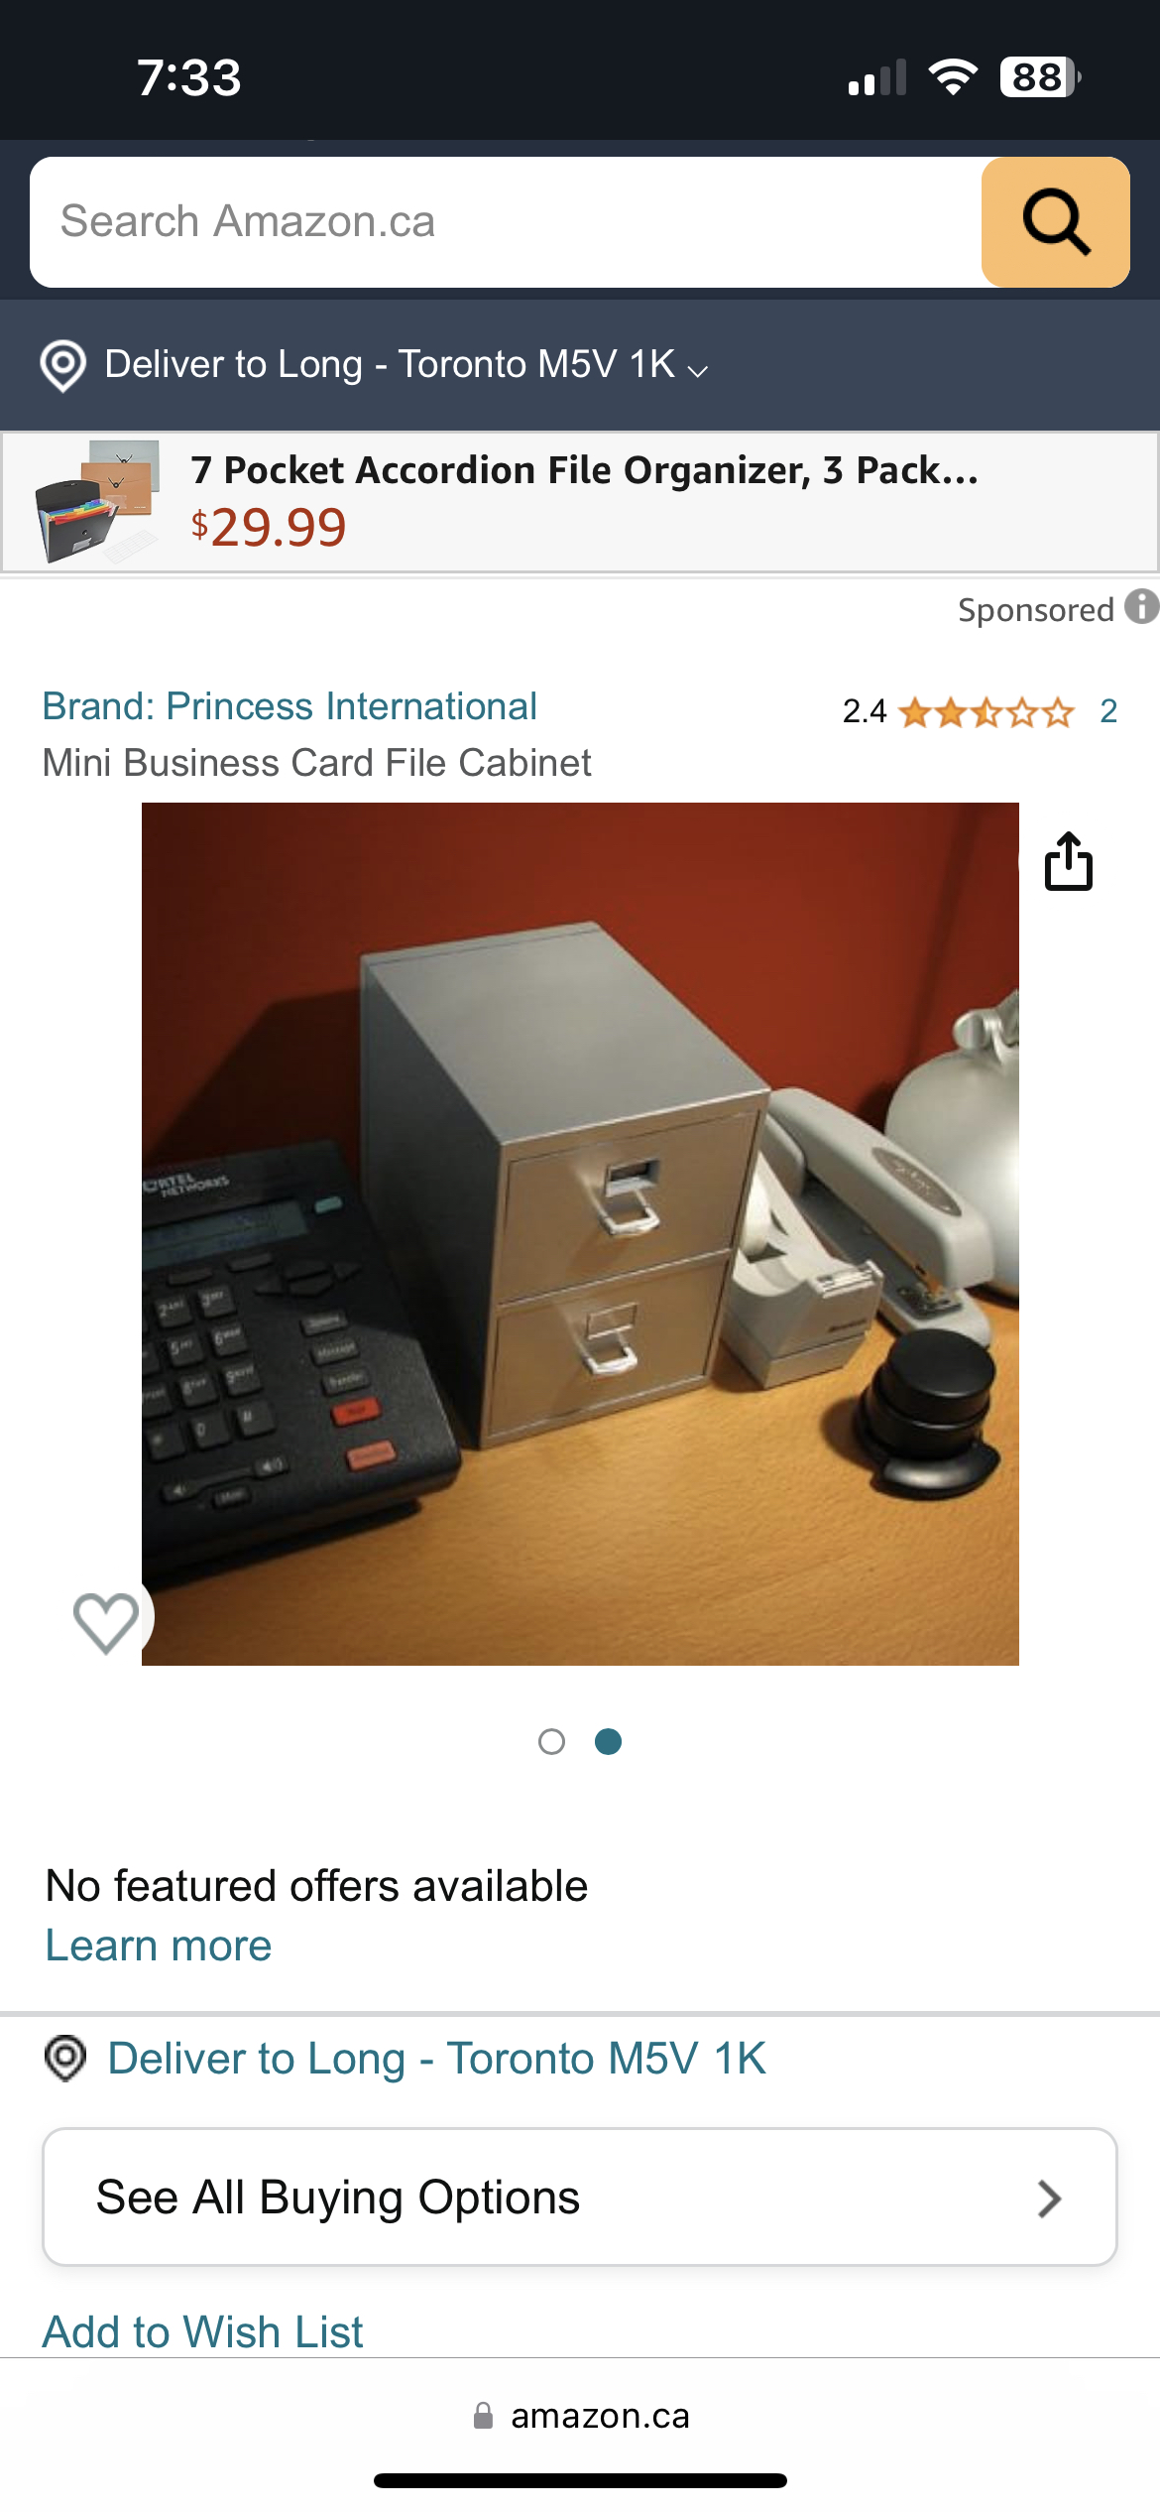
Task: Click the star rating icons
Action: [x=986, y=712]
